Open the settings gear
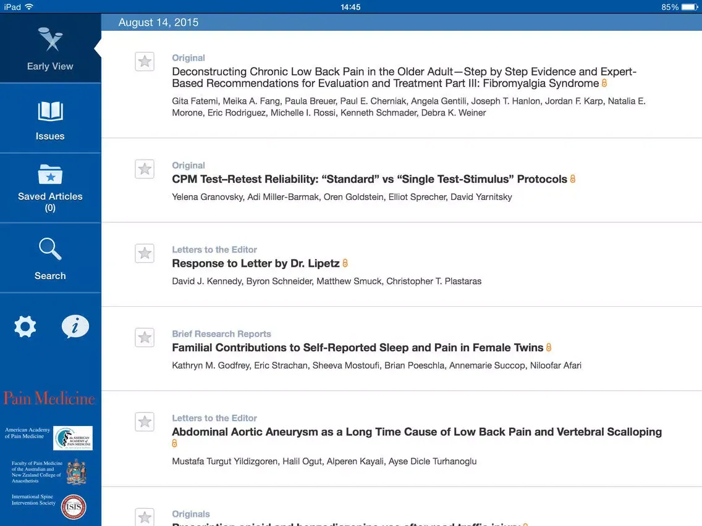 tap(25, 327)
